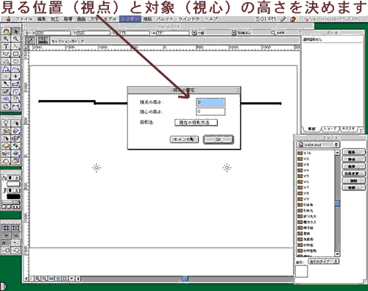Image resolution: width=368 pixels, height=291 pixels.
Task: Toggle the snap-to-object constraint icon
Action: tap(15, 228)
